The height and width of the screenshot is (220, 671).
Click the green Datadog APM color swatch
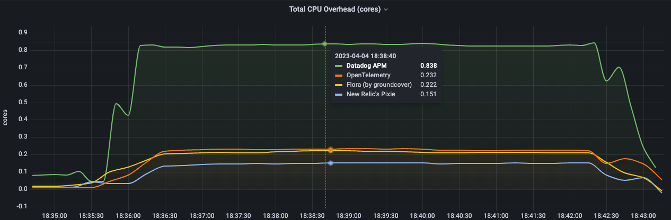(339, 66)
